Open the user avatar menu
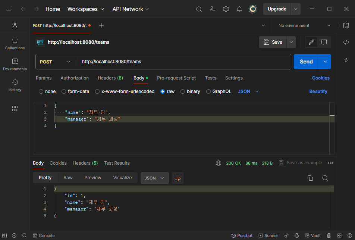Screen dimensions: 355x240 [253, 9]
